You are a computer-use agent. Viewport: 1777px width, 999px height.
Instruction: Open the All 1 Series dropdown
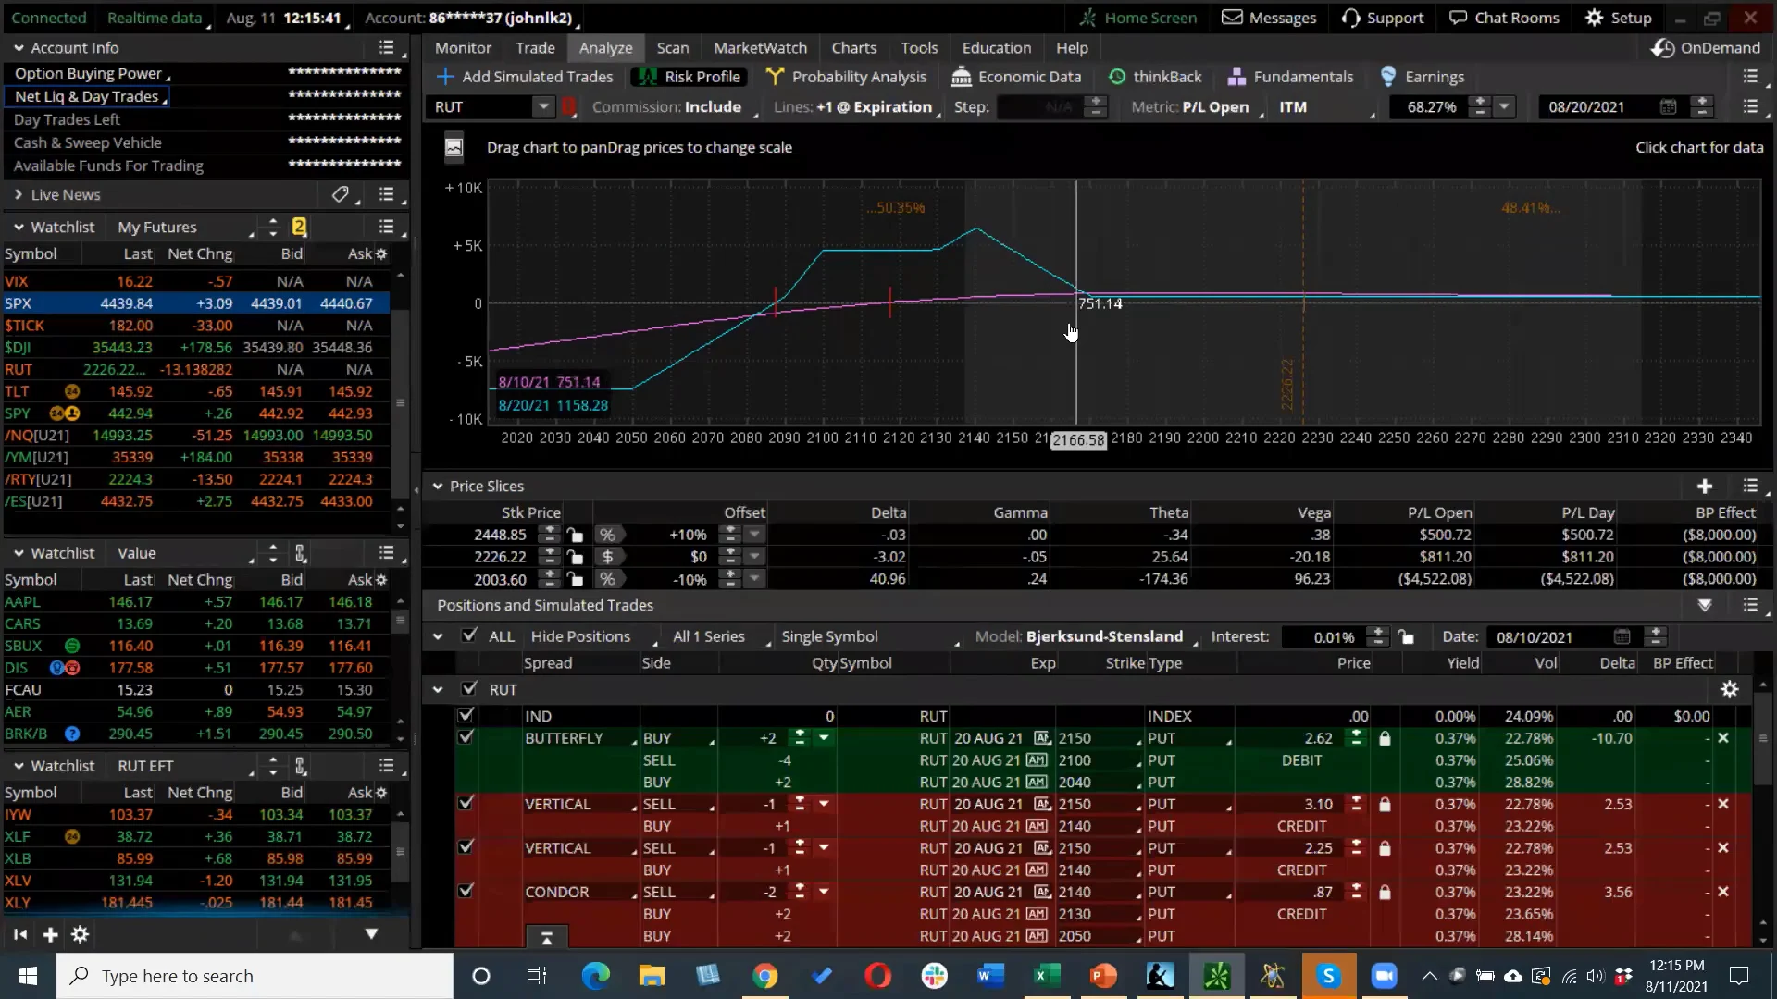720,636
